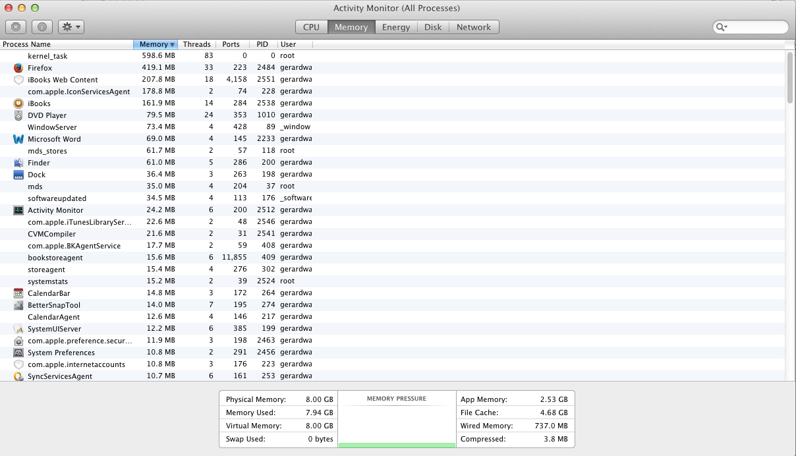Select the com.apple.internetaccounts shield icon
This screenshot has width=796, height=456.
coord(18,364)
